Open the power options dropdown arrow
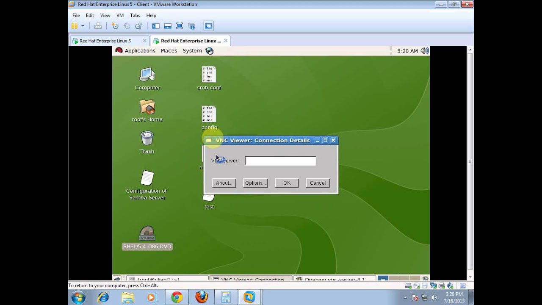542x305 pixels. tap(83, 26)
